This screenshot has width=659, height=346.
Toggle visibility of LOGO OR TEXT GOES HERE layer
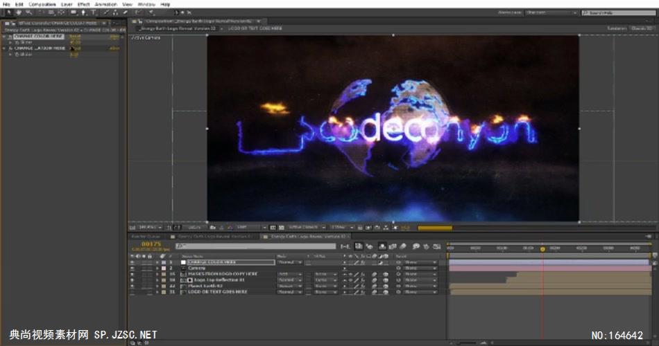tap(132, 292)
